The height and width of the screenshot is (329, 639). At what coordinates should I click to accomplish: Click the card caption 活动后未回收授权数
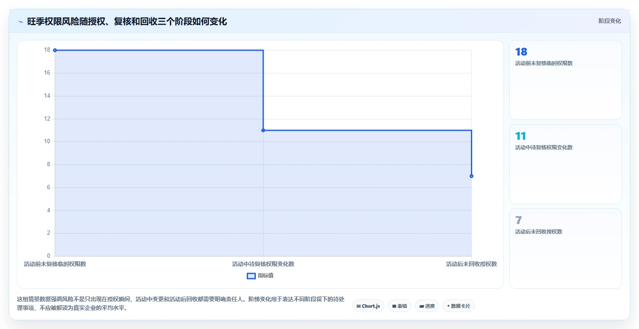pyautogui.click(x=539, y=232)
